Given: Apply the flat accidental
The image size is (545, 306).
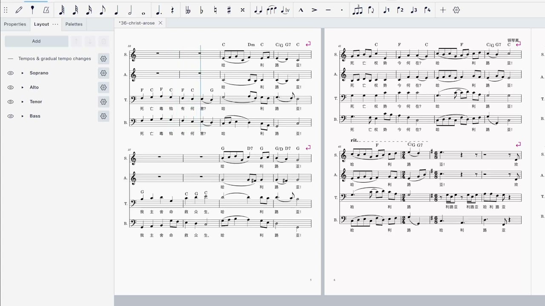Looking at the screenshot, I should click(x=201, y=10).
